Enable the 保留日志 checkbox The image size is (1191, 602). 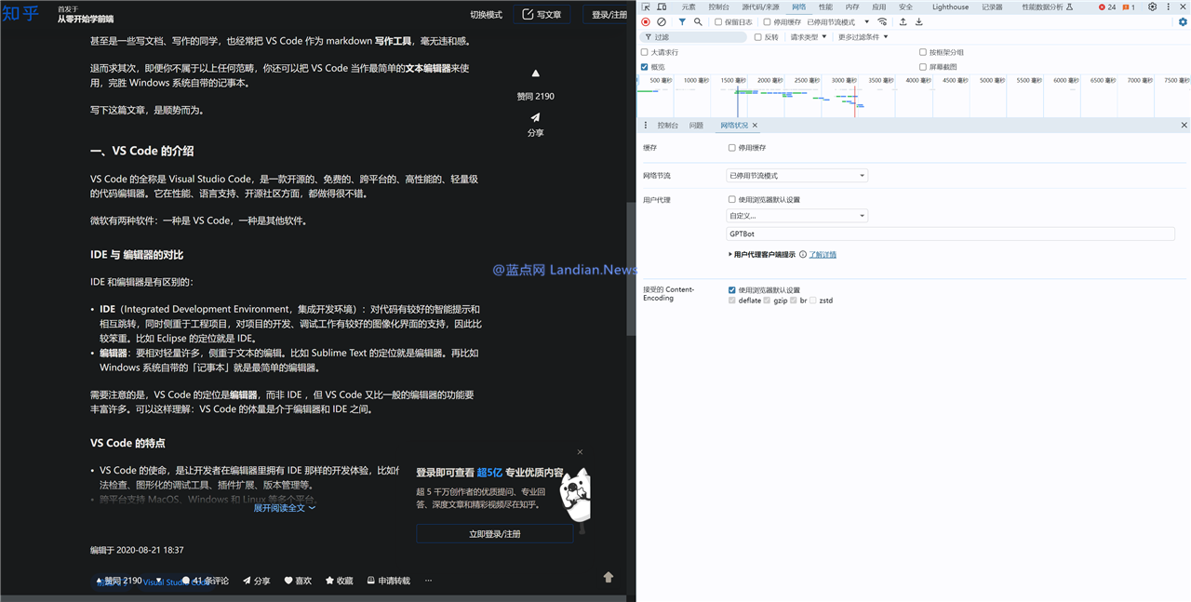(x=718, y=22)
